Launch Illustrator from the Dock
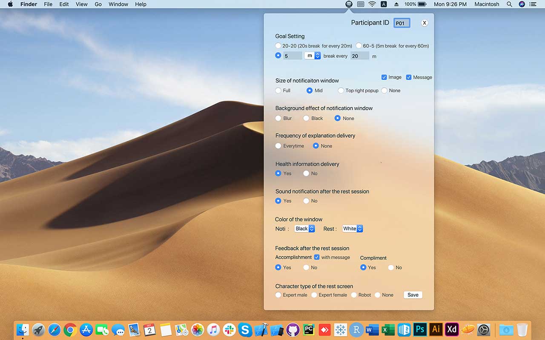This screenshot has height=340, width=545. pyautogui.click(x=436, y=329)
